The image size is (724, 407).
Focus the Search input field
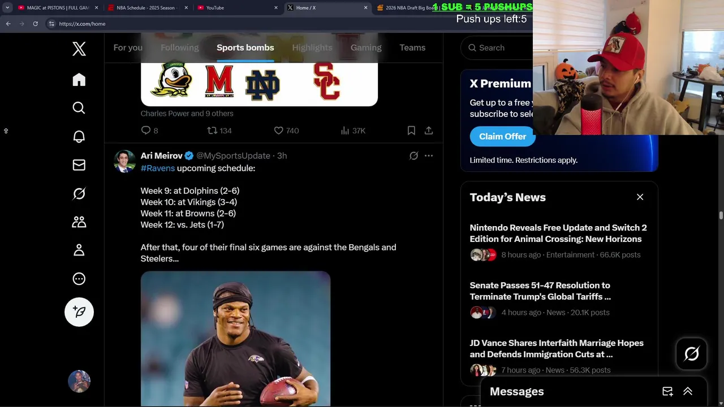(x=498, y=47)
